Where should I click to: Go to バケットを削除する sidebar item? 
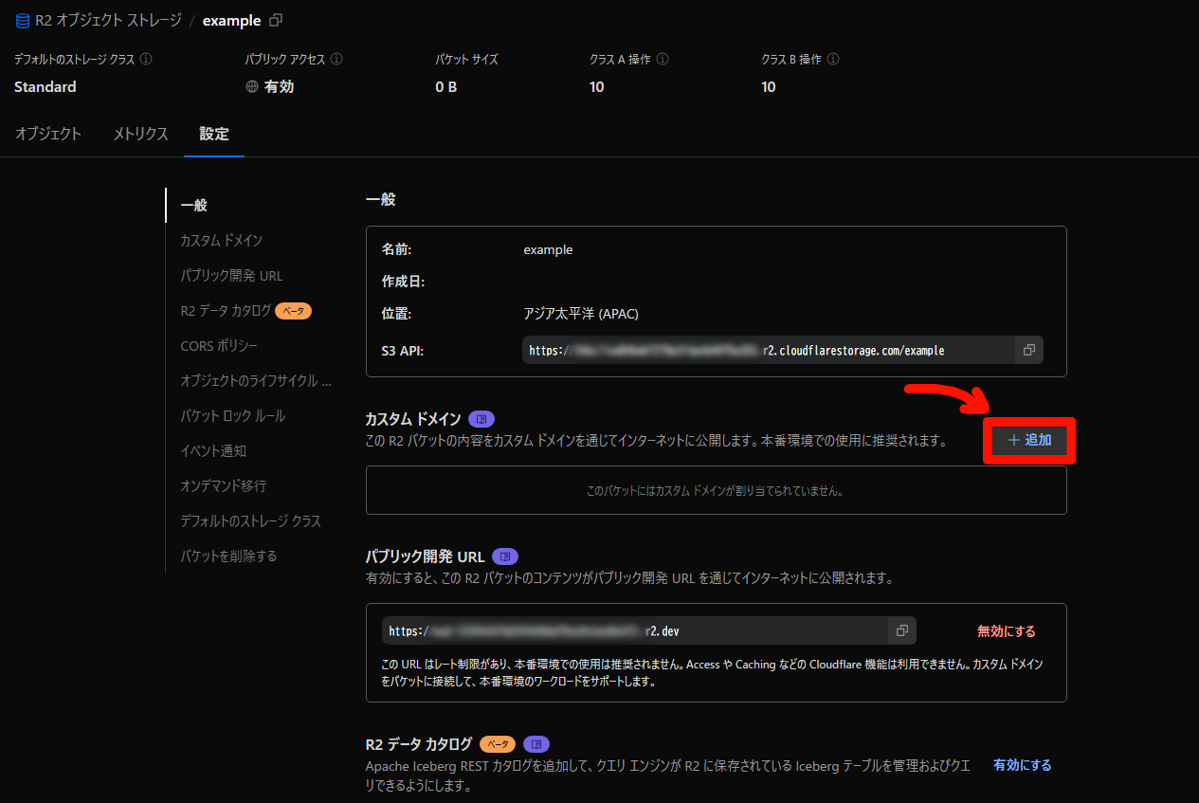coord(228,556)
